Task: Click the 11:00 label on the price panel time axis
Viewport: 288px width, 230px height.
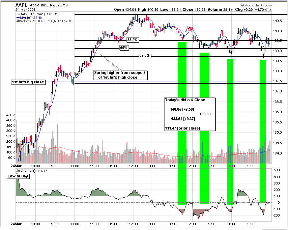Action: coord(75,166)
